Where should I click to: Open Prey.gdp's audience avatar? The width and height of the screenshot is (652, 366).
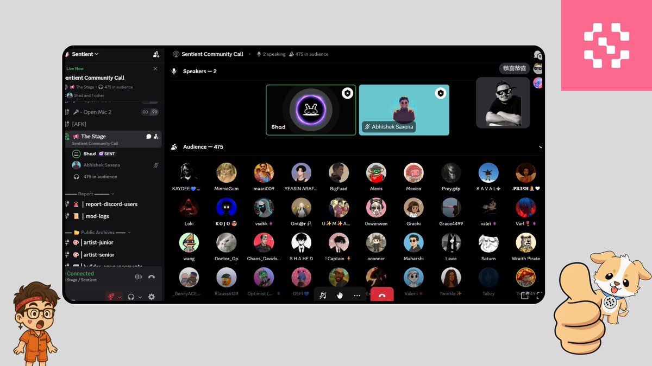(451, 173)
